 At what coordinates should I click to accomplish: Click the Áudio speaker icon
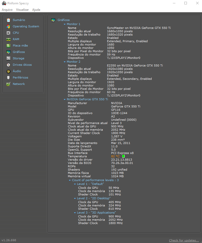[8, 71]
